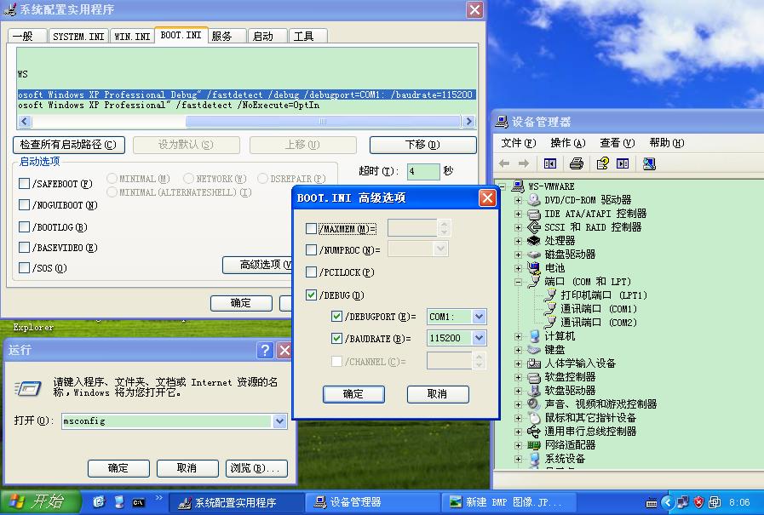Image resolution: width=764 pixels, height=515 pixels.
Task: Expand the 人体学输入设备 node
Action: (x=518, y=363)
